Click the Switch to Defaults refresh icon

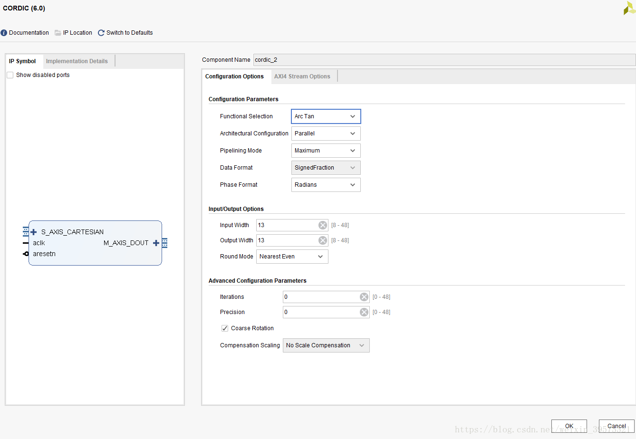101,33
